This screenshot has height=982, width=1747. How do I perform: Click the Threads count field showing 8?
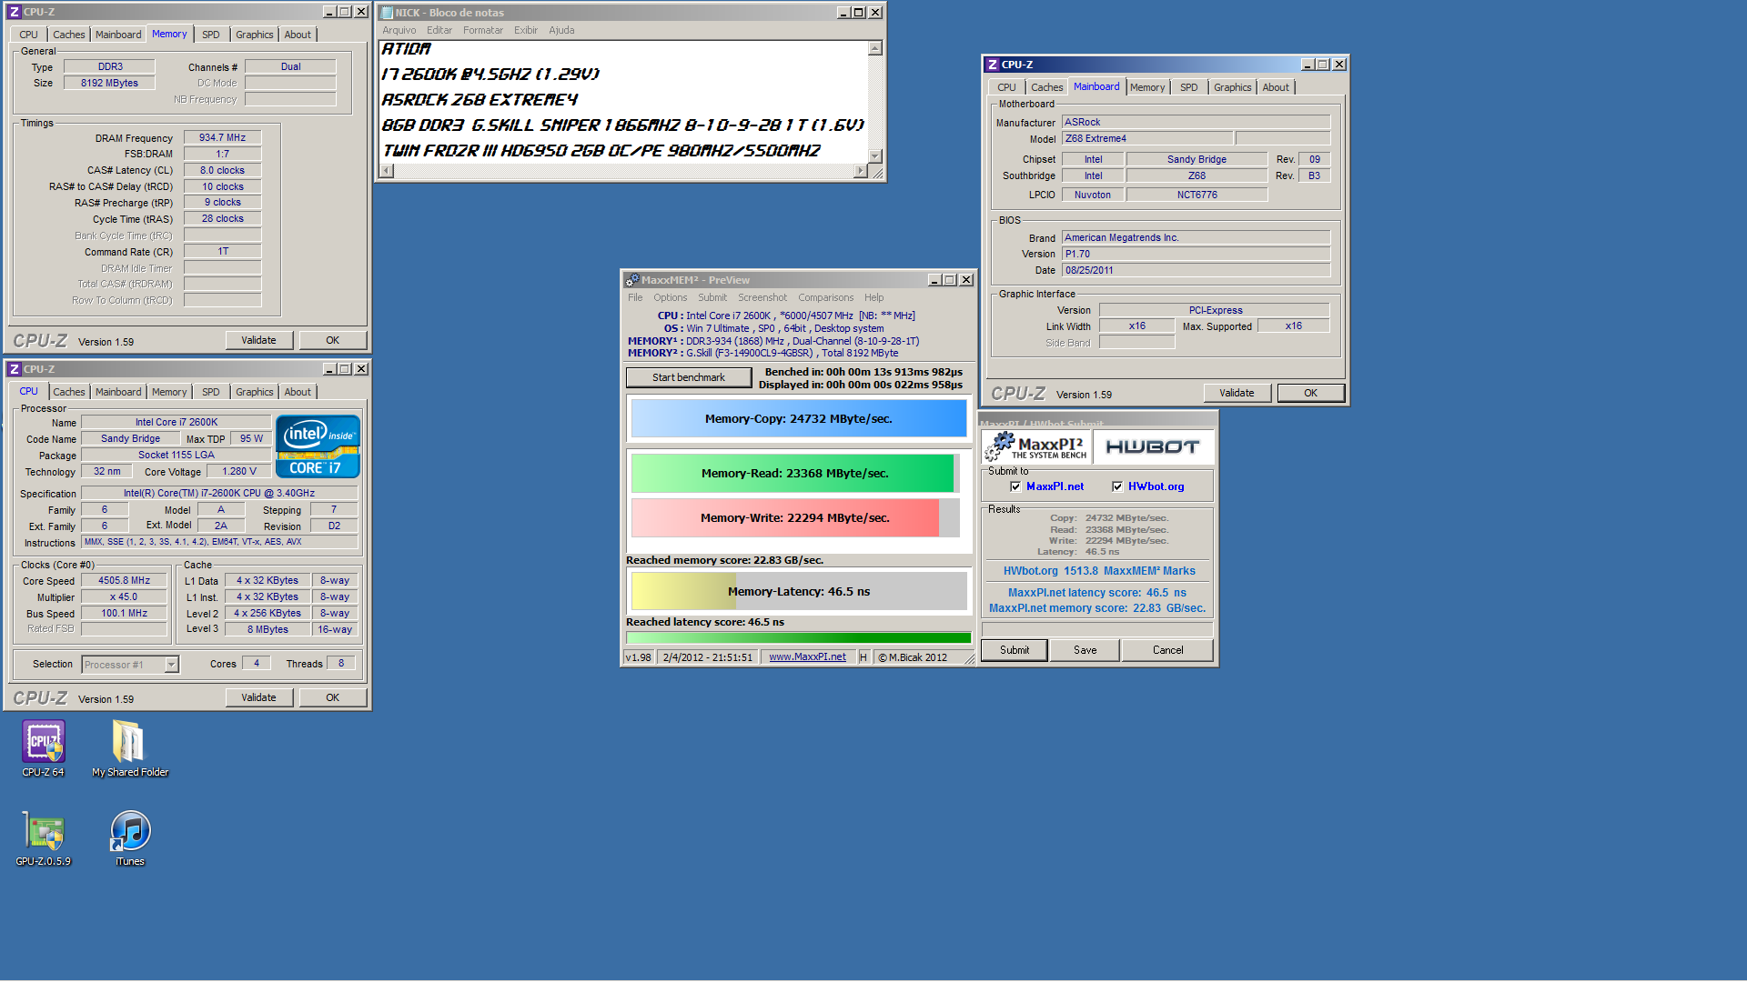tap(341, 664)
